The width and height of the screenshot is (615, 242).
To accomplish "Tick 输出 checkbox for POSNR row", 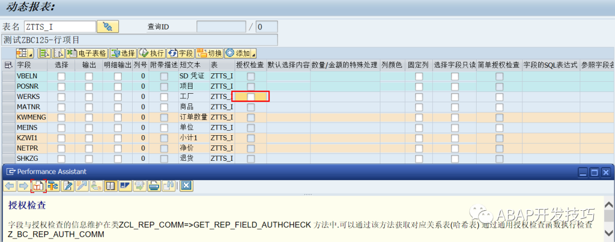I will pyautogui.click(x=89, y=86).
